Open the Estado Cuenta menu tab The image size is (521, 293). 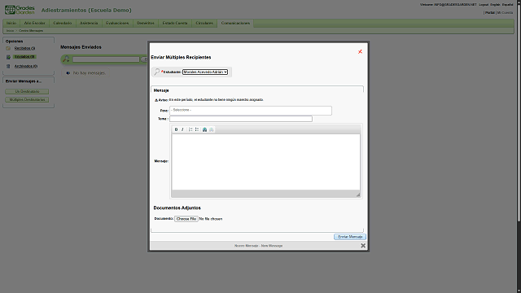175,24
